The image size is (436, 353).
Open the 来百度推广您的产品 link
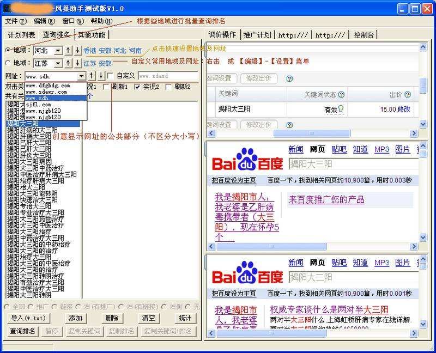click(x=326, y=199)
